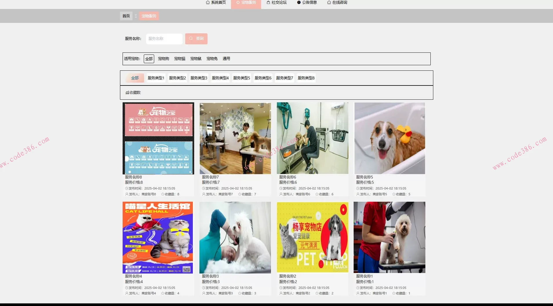The height and width of the screenshot is (306, 553).
Task: Open the 服务名称6 grooming table thumbnail
Action: (312, 138)
